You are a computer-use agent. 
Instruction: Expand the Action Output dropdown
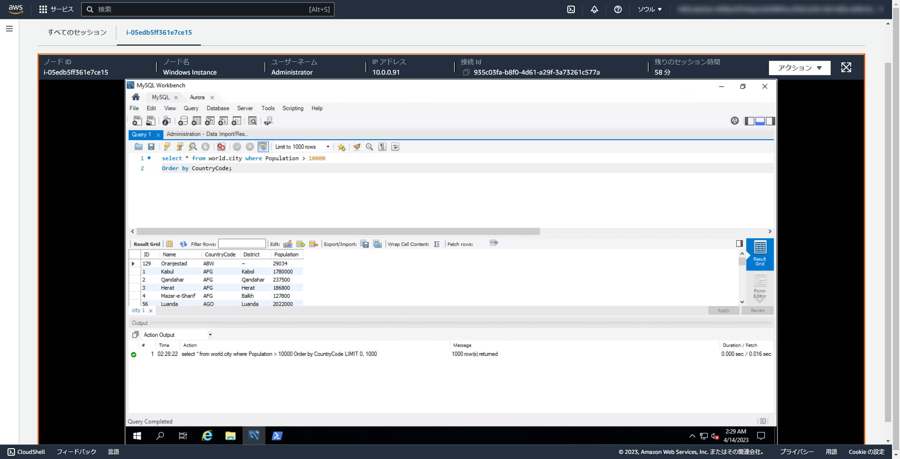[x=210, y=334]
